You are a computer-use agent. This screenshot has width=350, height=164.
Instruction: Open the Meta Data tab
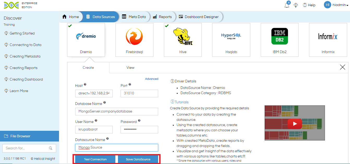[x=134, y=17]
